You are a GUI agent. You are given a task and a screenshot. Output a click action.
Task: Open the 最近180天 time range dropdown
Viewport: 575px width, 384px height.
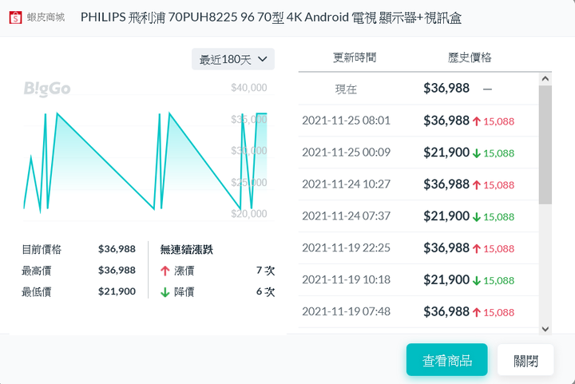[233, 59]
